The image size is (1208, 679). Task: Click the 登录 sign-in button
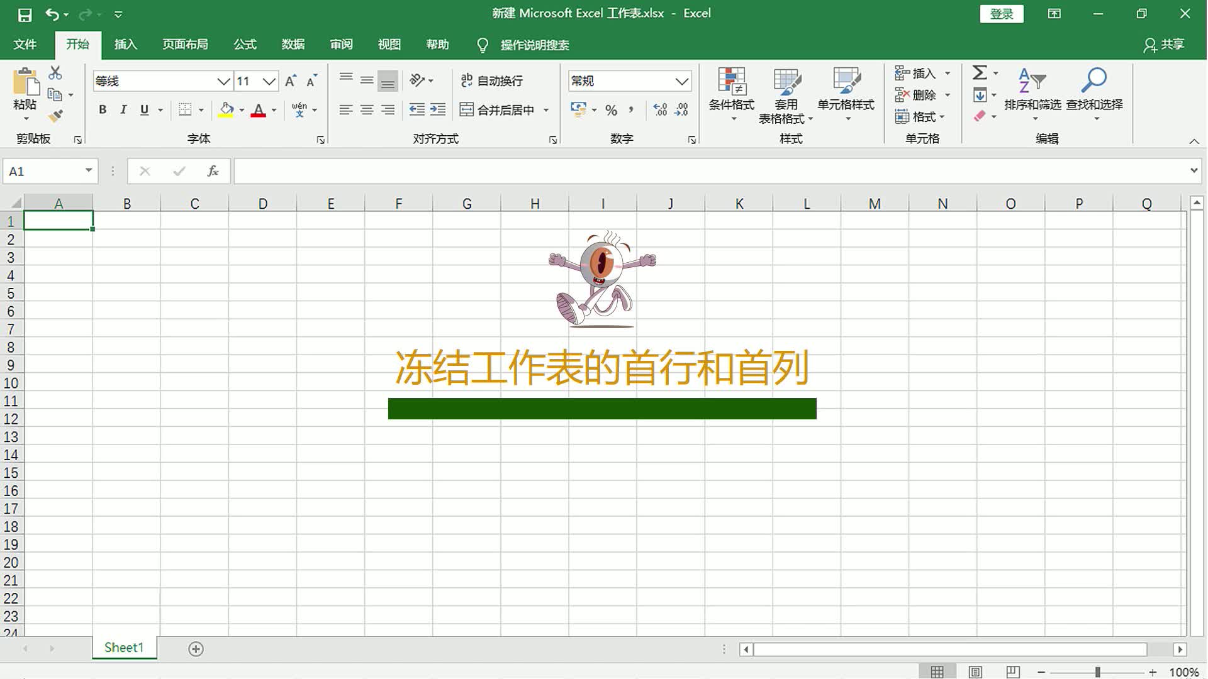1001,13
